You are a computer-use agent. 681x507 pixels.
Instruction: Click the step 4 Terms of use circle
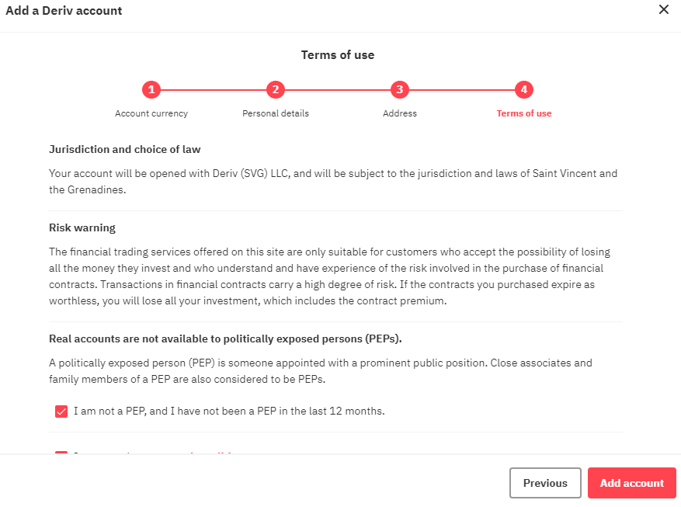[523, 89]
